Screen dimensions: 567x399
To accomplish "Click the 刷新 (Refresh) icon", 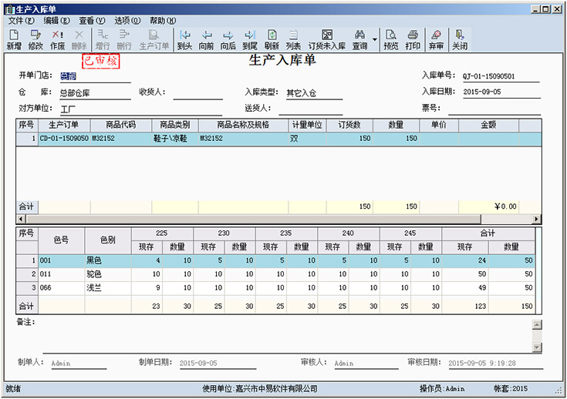I will [x=272, y=40].
